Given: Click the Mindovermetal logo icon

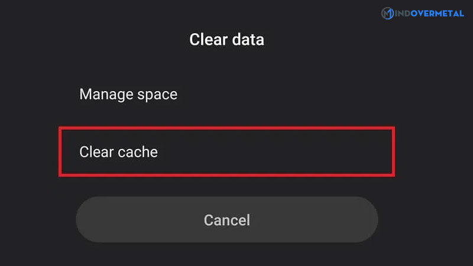Looking at the screenshot, I should pyautogui.click(x=388, y=13).
